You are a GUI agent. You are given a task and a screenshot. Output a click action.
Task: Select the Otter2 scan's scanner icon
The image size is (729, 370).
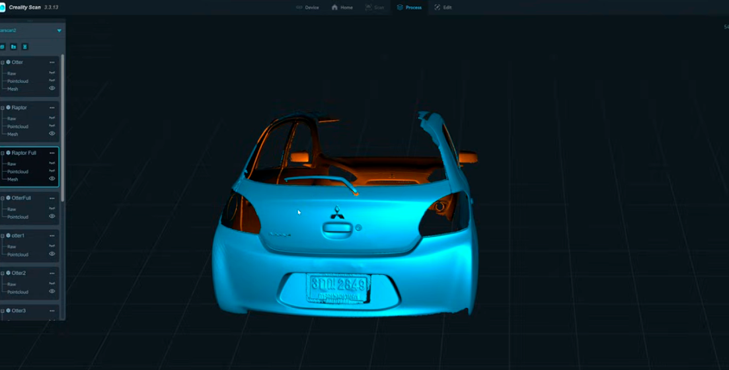9,274
